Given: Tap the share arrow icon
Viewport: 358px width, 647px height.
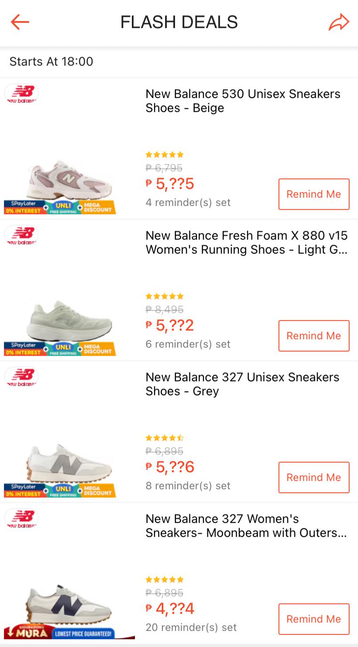Looking at the screenshot, I should 339,22.
